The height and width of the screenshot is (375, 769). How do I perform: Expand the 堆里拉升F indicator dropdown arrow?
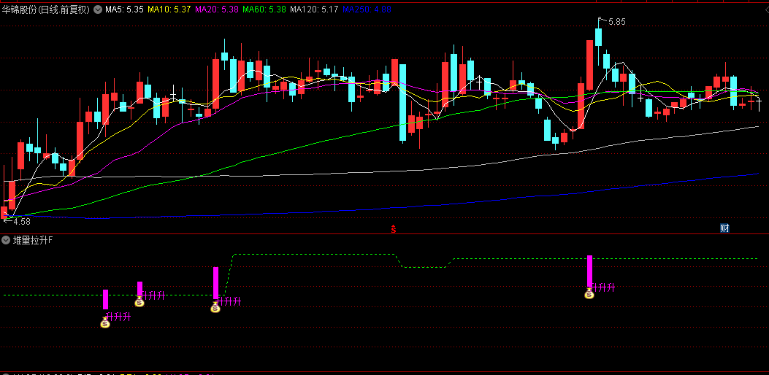point(6,240)
